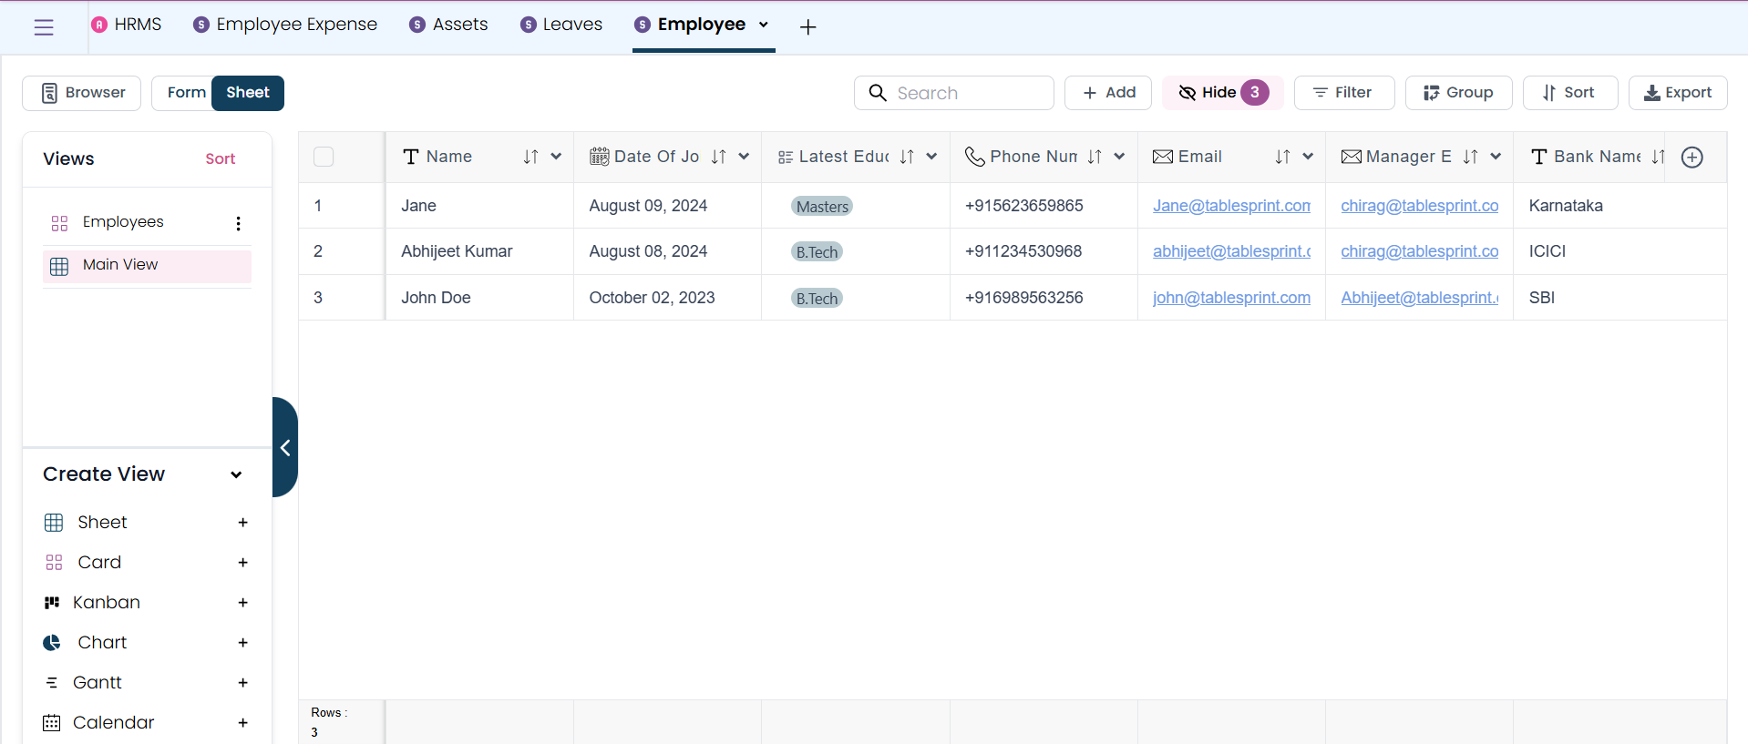This screenshot has height=744, width=1748.
Task: Open john@tablesprint.com email link
Action: pos(1231,298)
